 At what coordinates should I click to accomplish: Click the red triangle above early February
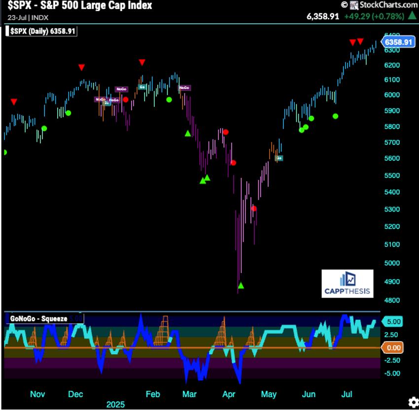pyautogui.click(x=142, y=62)
